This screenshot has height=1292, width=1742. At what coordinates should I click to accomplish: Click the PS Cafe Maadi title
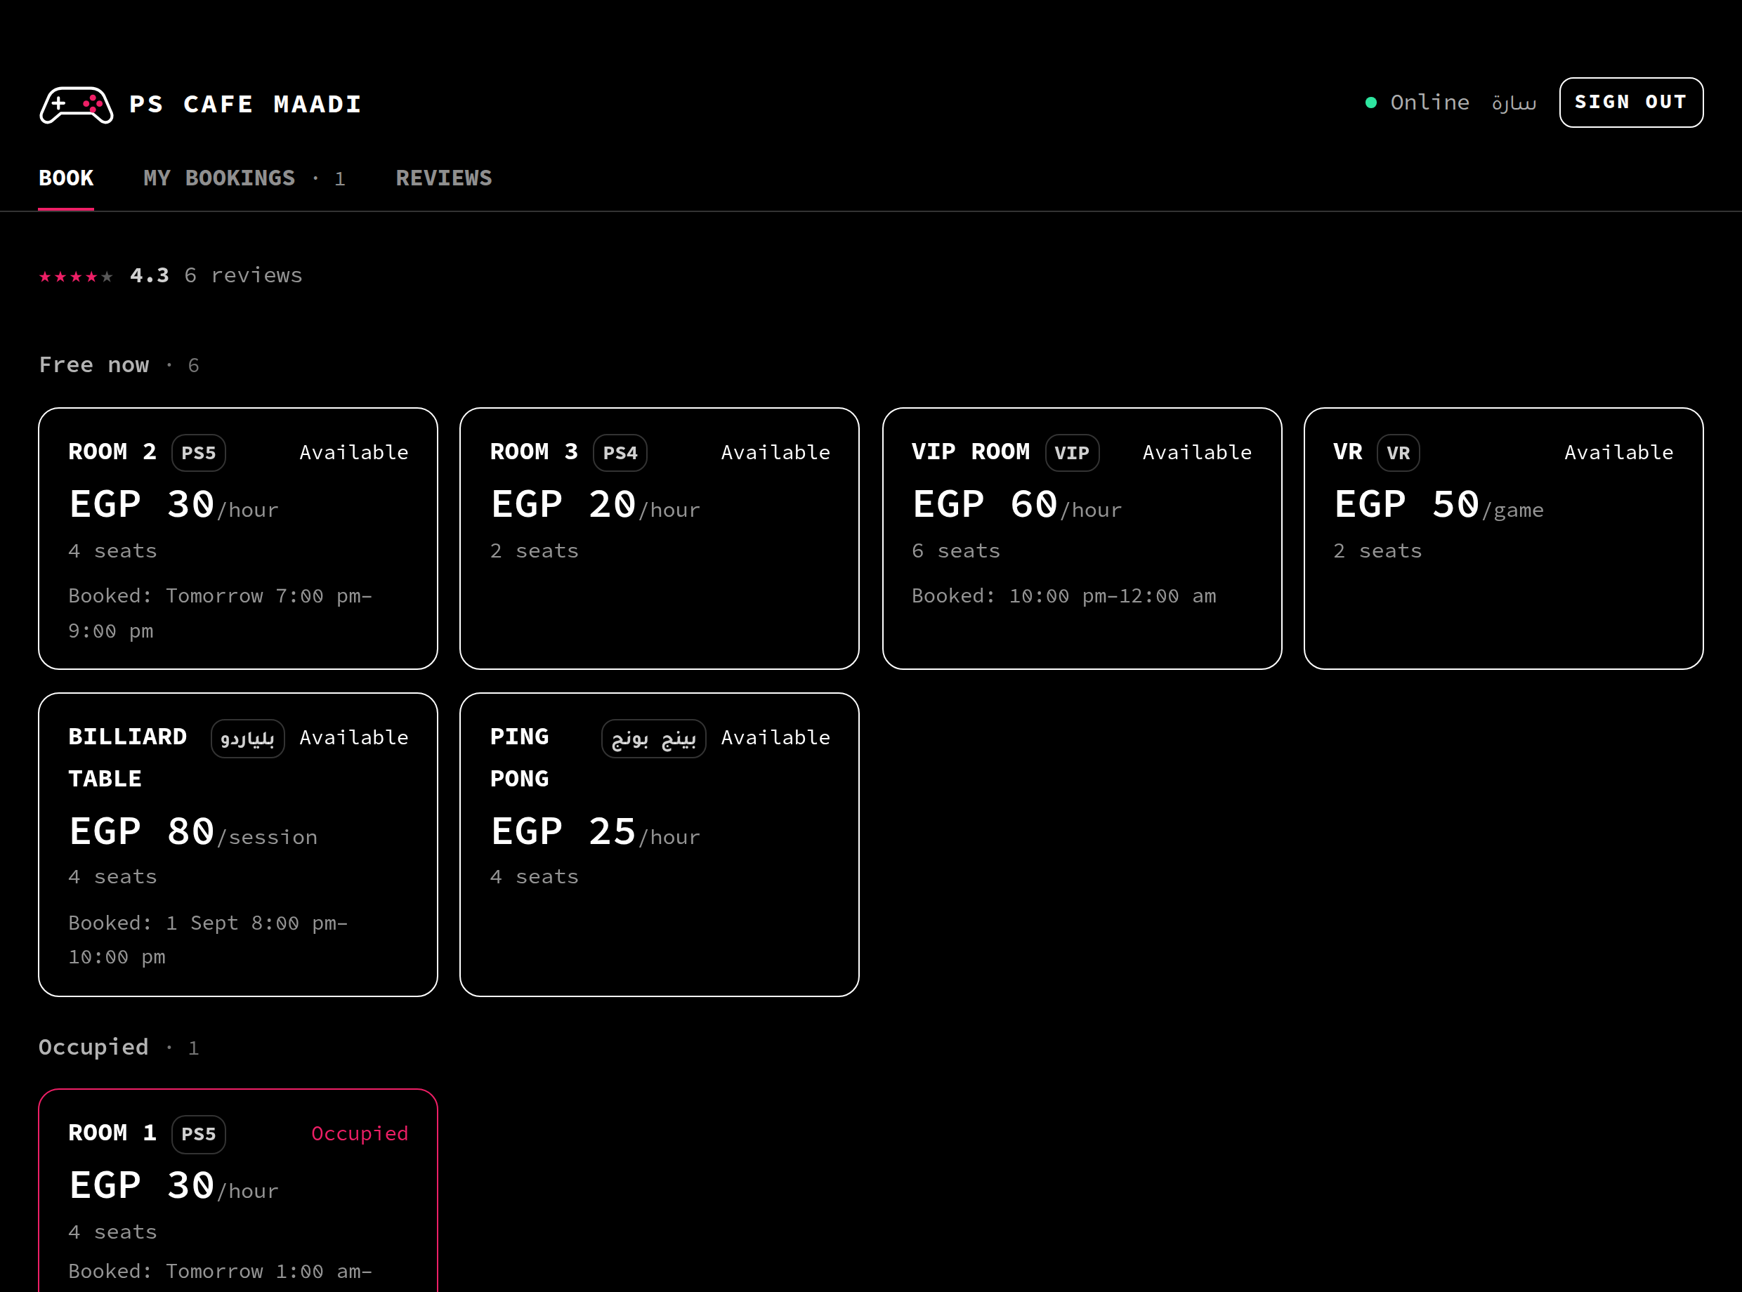tap(246, 104)
